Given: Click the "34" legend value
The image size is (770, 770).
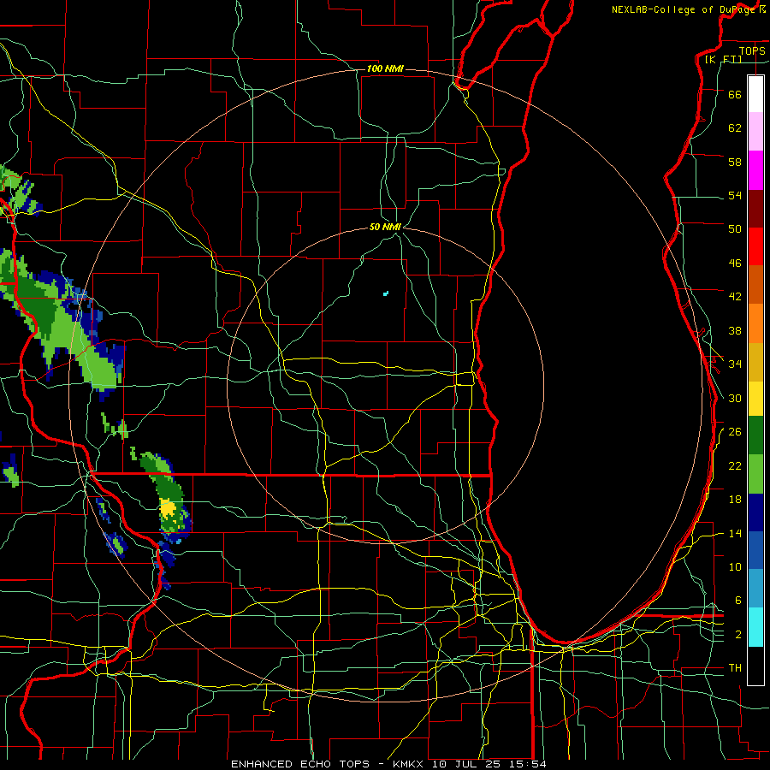Looking at the screenshot, I should [735, 364].
